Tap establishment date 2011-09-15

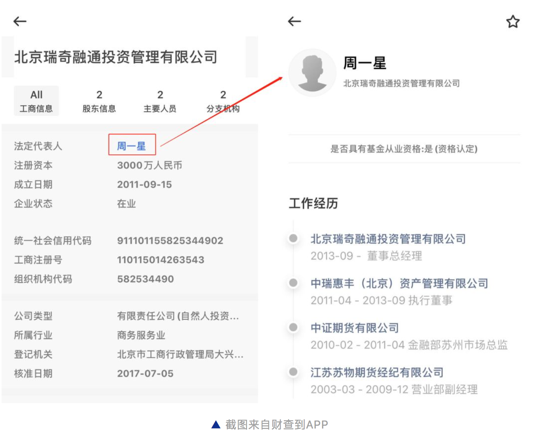point(144,184)
